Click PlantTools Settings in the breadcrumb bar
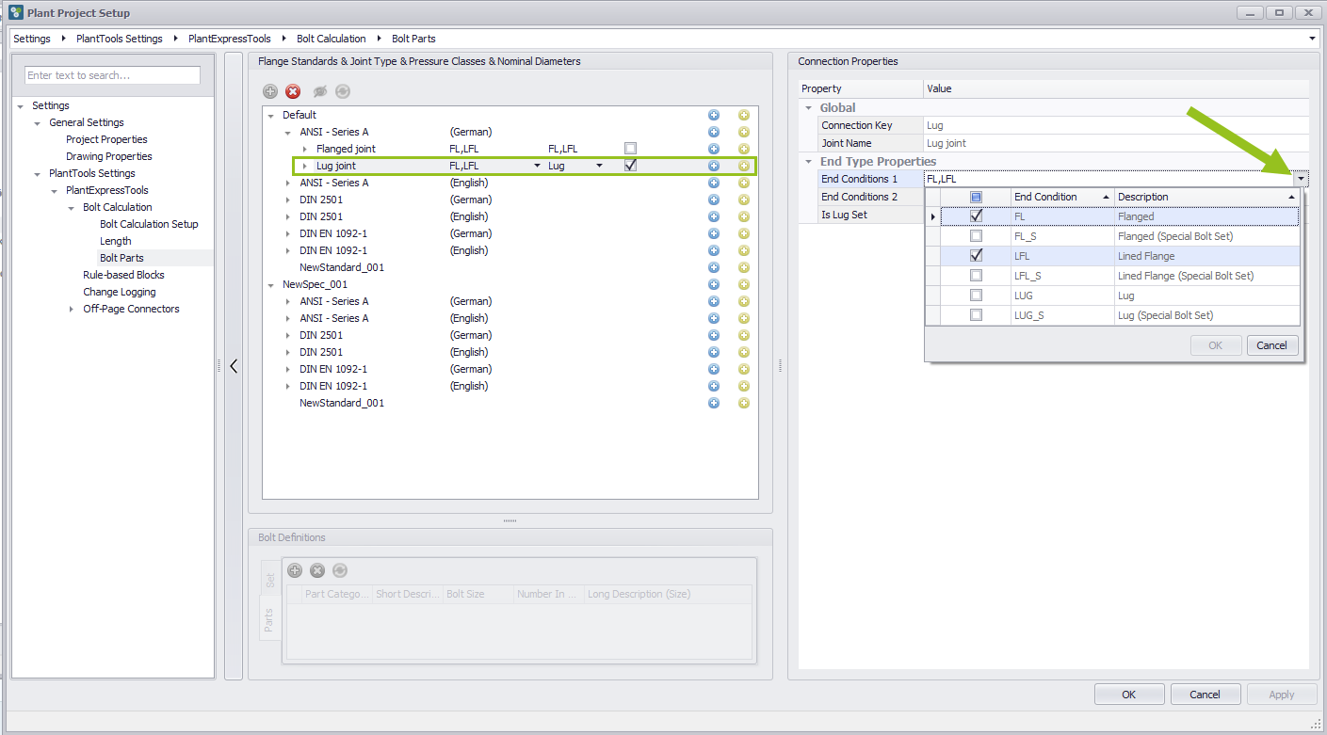Image resolution: width=1327 pixels, height=735 pixels. (120, 39)
